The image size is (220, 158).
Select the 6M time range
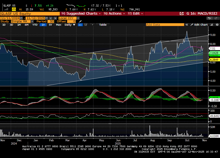click(x=26, y=25)
